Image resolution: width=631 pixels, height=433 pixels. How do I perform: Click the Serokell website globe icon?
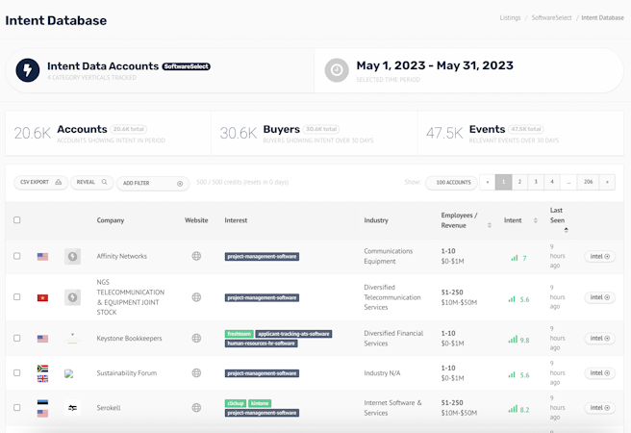(x=196, y=408)
